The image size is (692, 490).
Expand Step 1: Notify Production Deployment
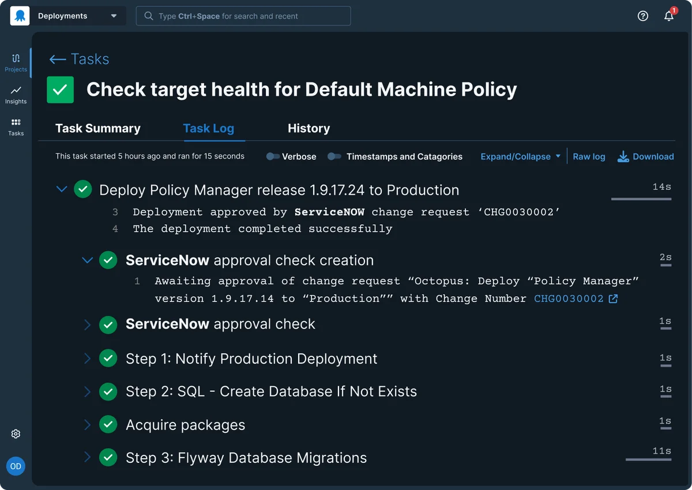pyautogui.click(x=88, y=359)
